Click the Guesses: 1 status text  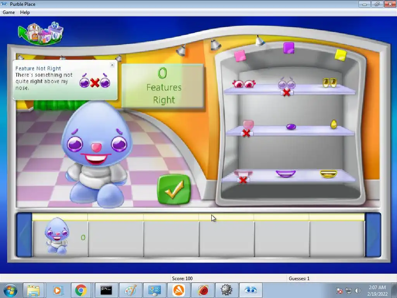299,279
